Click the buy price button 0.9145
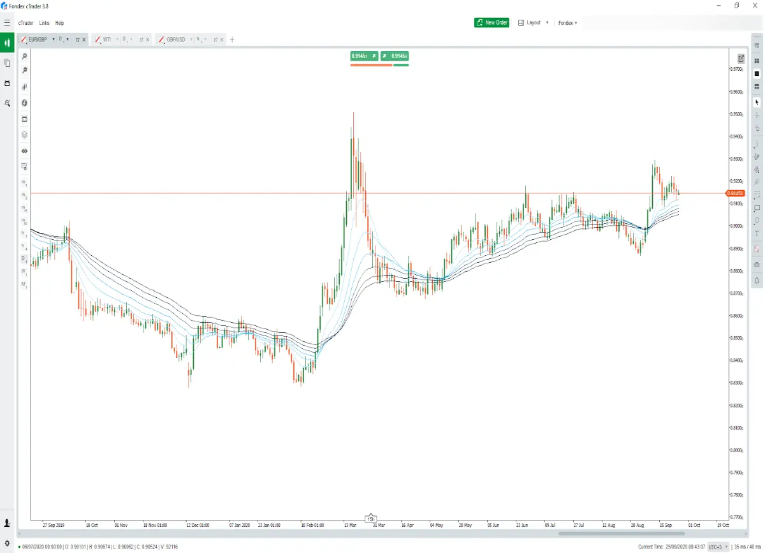The height and width of the screenshot is (553, 765). 396,55
